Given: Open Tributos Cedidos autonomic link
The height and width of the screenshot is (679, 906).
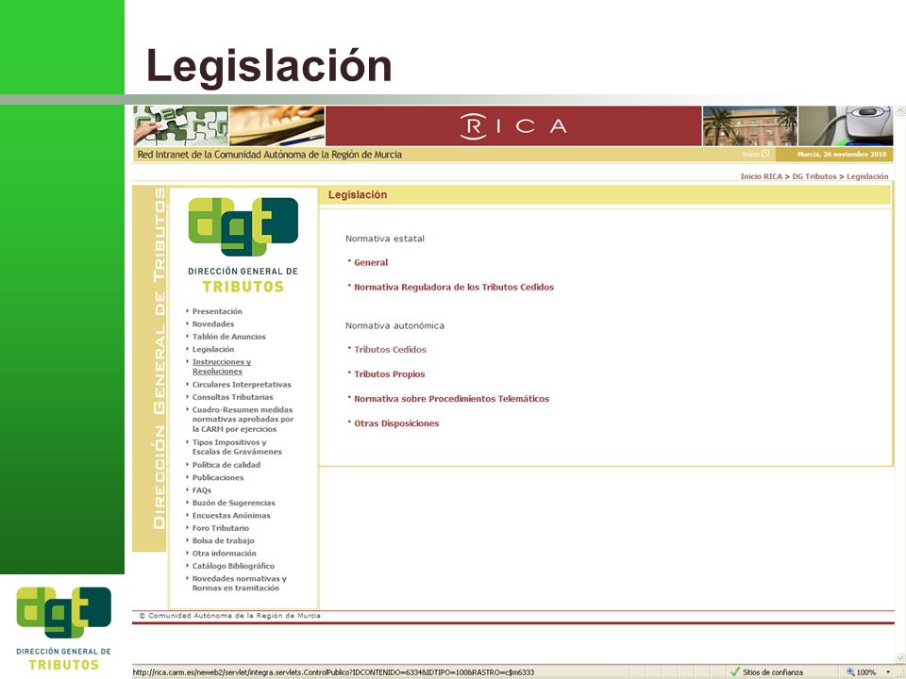Looking at the screenshot, I should (x=390, y=350).
